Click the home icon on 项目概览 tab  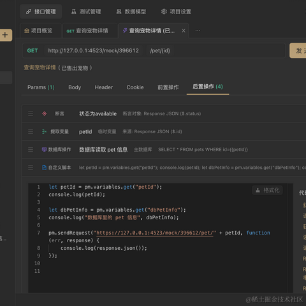point(27,31)
